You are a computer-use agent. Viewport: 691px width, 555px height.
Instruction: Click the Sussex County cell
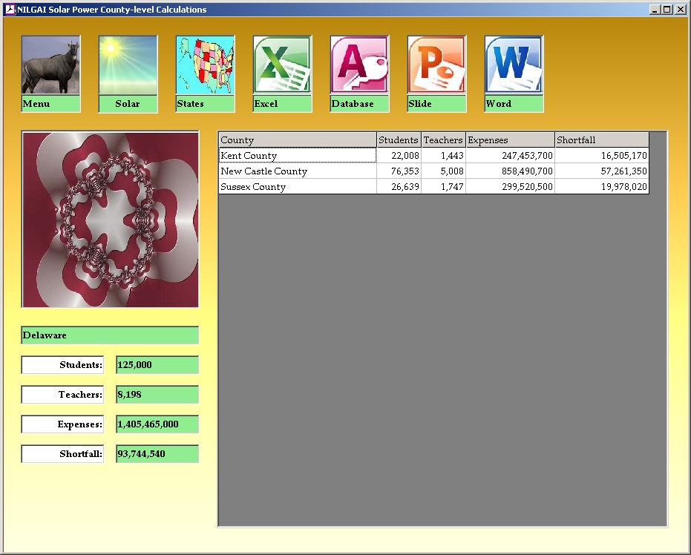(x=297, y=187)
